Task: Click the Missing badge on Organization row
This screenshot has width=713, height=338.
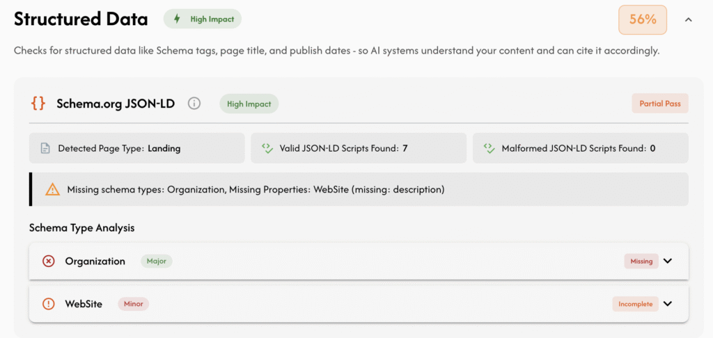Action: pos(641,261)
